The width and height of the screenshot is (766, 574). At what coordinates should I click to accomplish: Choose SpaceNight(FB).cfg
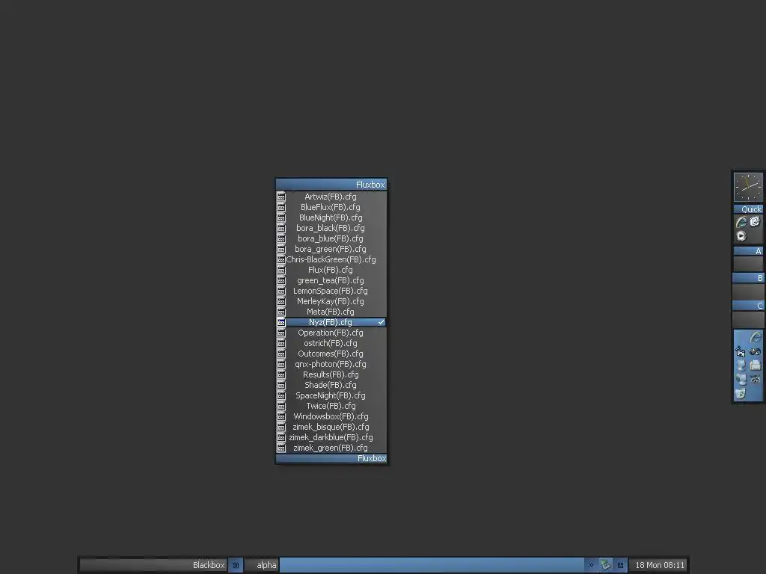point(331,396)
